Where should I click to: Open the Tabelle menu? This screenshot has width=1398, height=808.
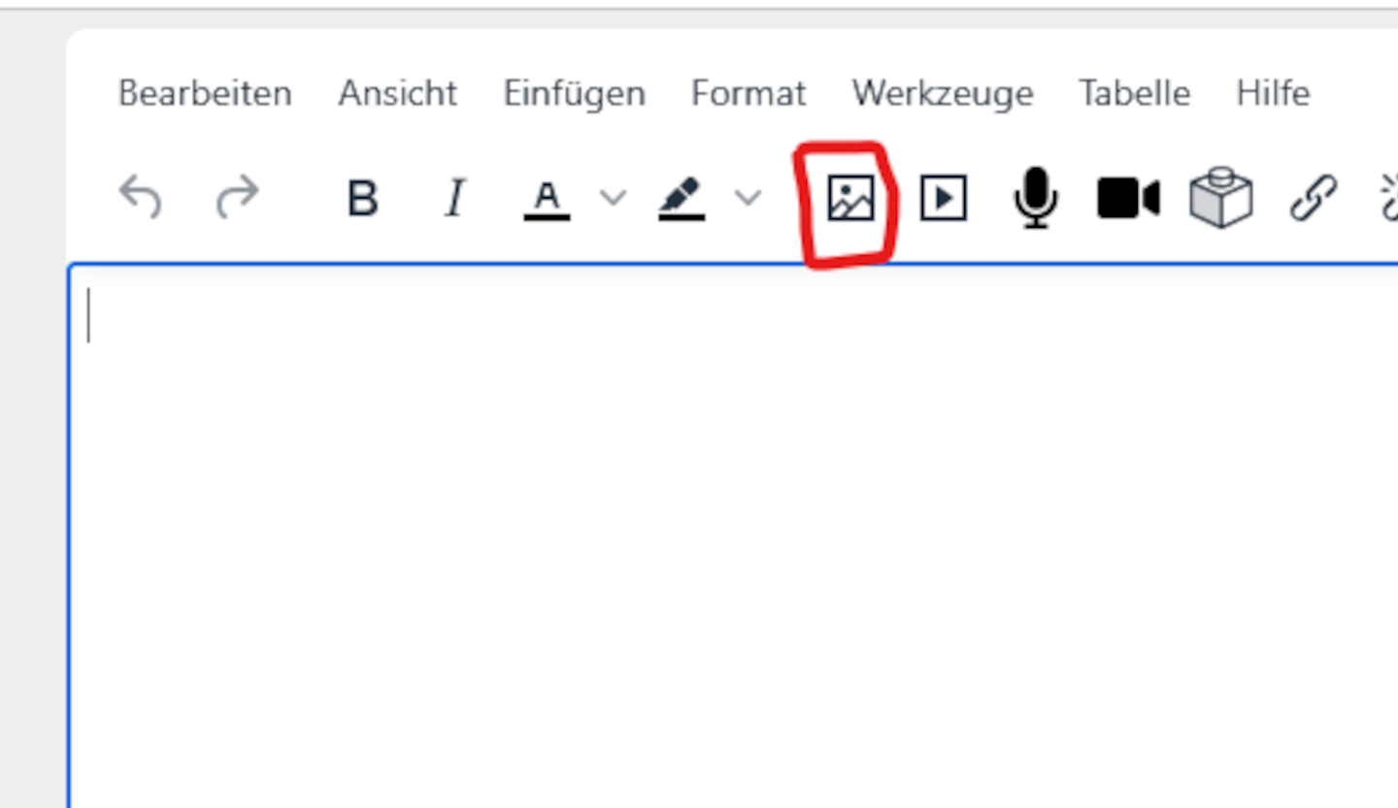pos(1135,93)
